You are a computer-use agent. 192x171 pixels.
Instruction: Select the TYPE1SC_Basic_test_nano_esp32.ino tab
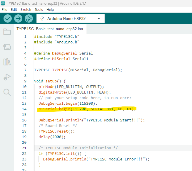click(50, 29)
